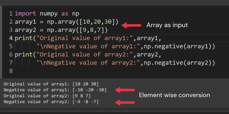Screen dimensions: 229x114
Task: Click the 'array1' variable on line 2
Action: [x=25, y=22]
